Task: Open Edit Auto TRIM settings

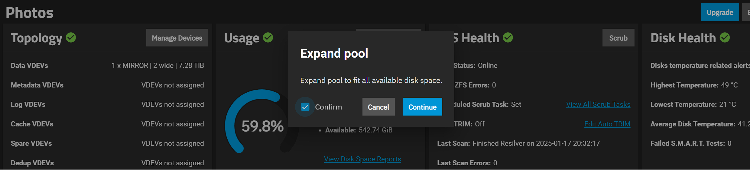Action: coord(607,124)
